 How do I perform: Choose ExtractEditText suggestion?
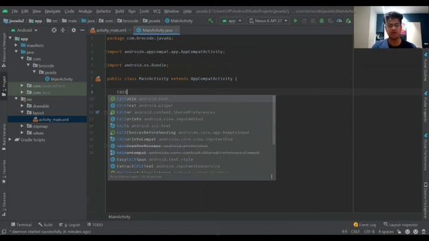tap(191, 166)
